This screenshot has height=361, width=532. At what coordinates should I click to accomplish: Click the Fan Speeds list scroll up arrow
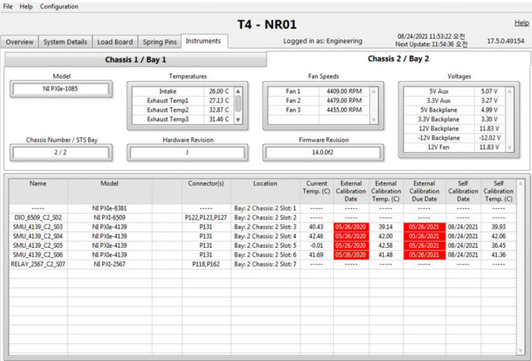tap(374, 91)
